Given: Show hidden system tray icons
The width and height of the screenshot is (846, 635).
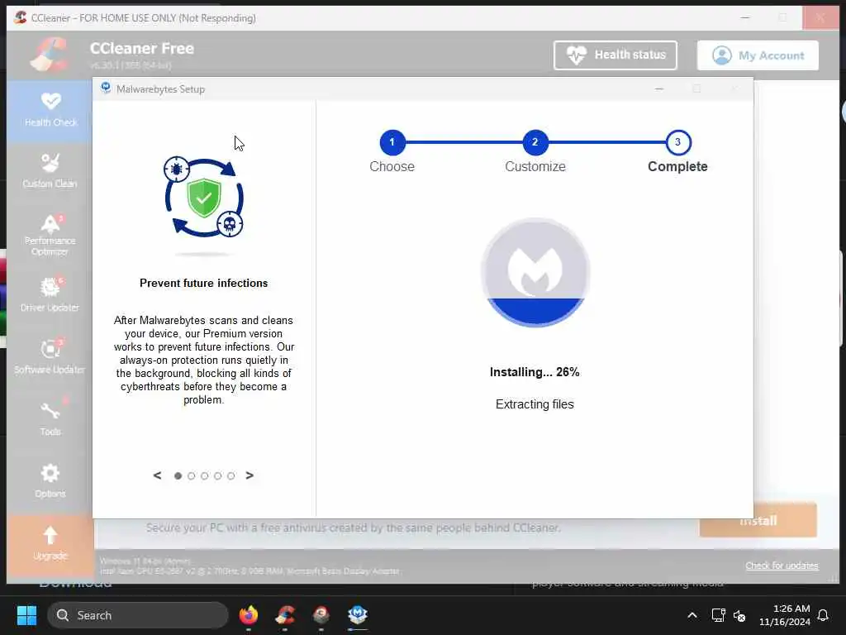Looking at the screenshot, I should (692, 615).
